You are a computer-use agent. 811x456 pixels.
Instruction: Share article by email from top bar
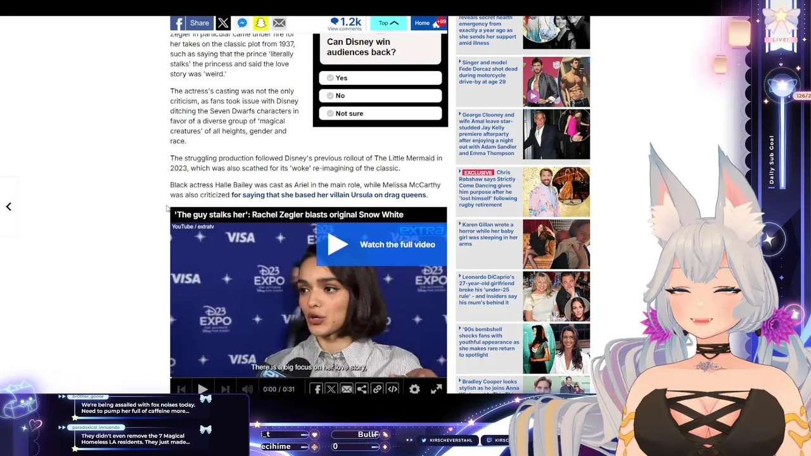(279, 23)
